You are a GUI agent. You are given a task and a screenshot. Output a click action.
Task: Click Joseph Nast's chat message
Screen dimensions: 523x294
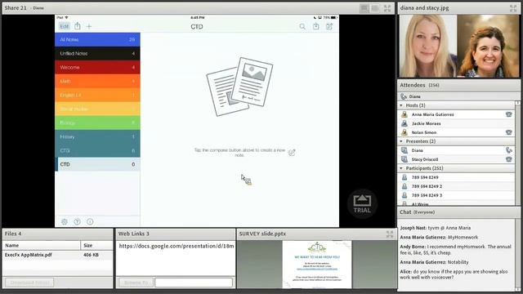pyautogui.click(x=436, y=228)
